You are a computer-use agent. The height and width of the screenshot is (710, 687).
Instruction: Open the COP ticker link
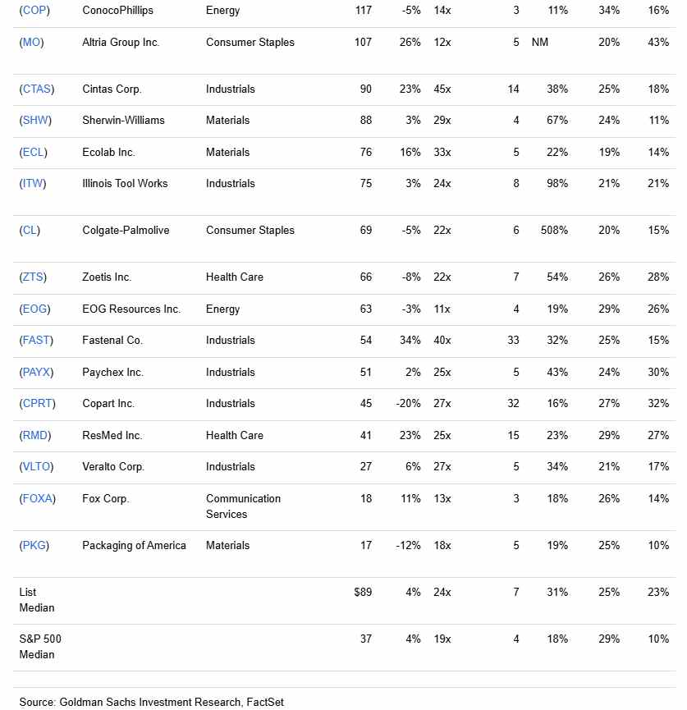(x=34, y=11)
